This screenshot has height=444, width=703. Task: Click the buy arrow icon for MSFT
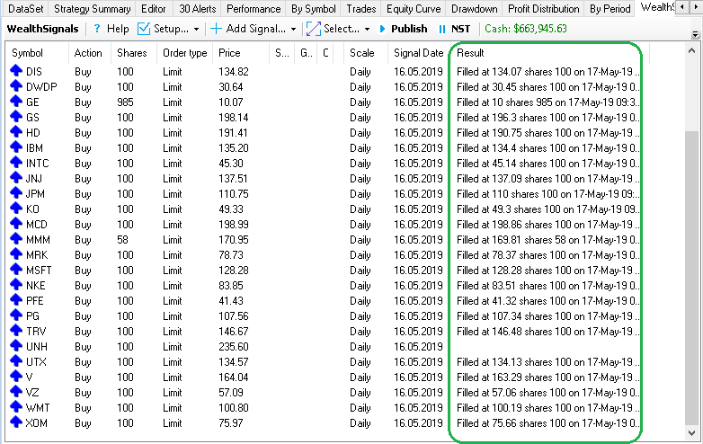[16, 270]
